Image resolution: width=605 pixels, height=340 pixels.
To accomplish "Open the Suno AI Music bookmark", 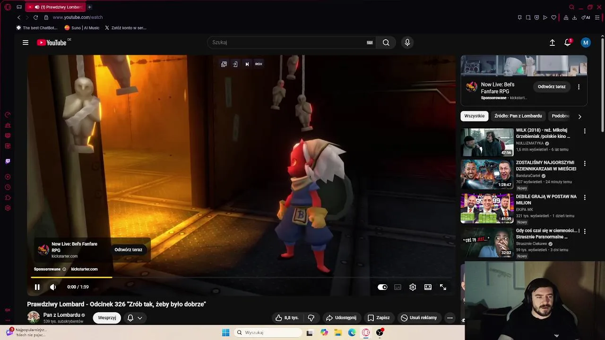I will point(82,28).
